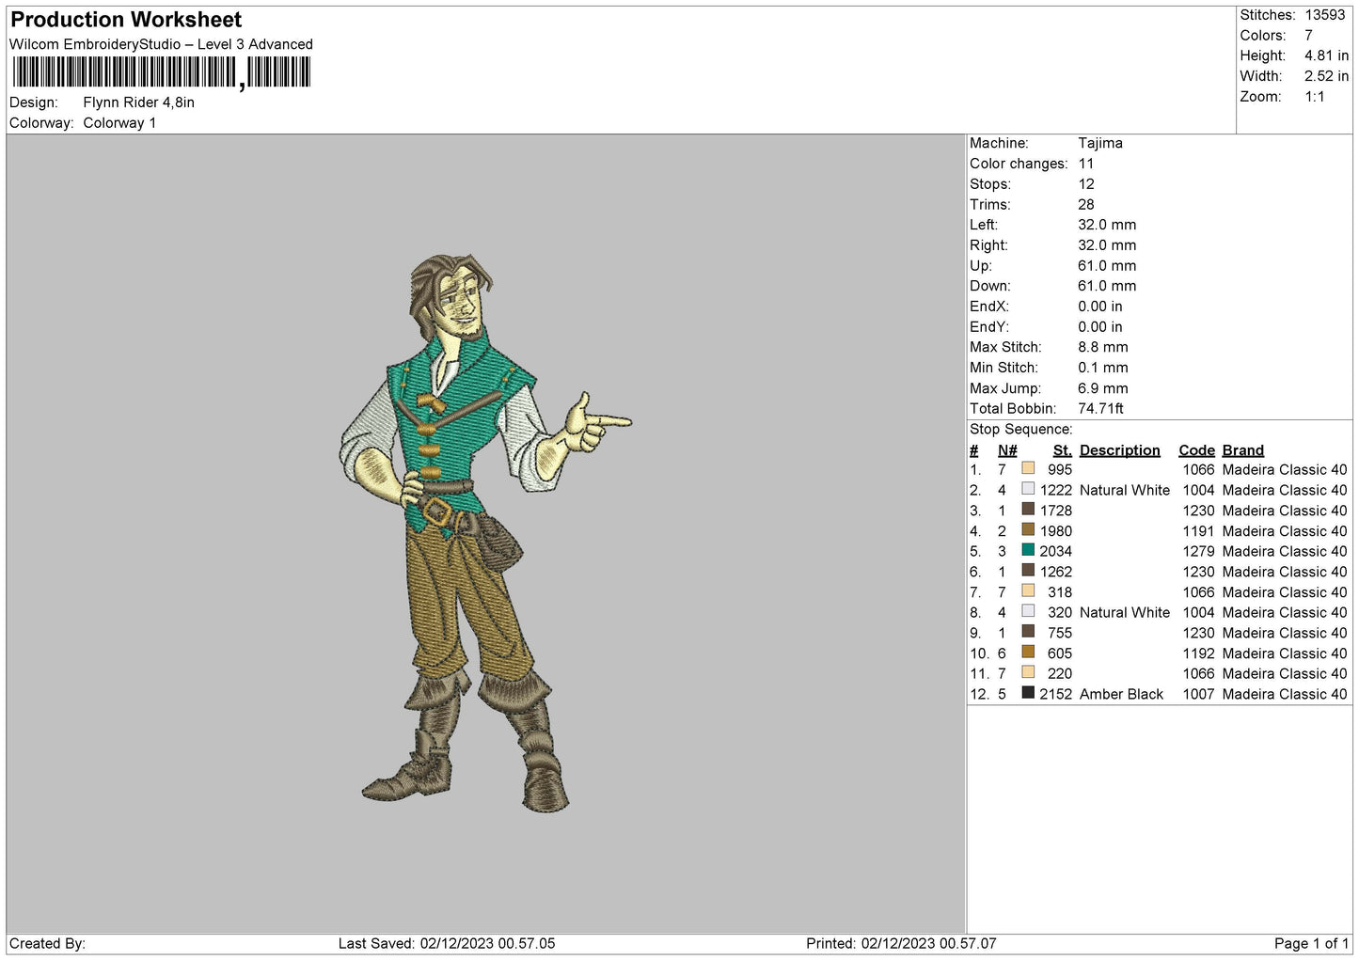Image resolution: width=1359 pixels, height=960 pixels.
Task: Click the teal swatch in stop 5
Action: pos(1028,550)
